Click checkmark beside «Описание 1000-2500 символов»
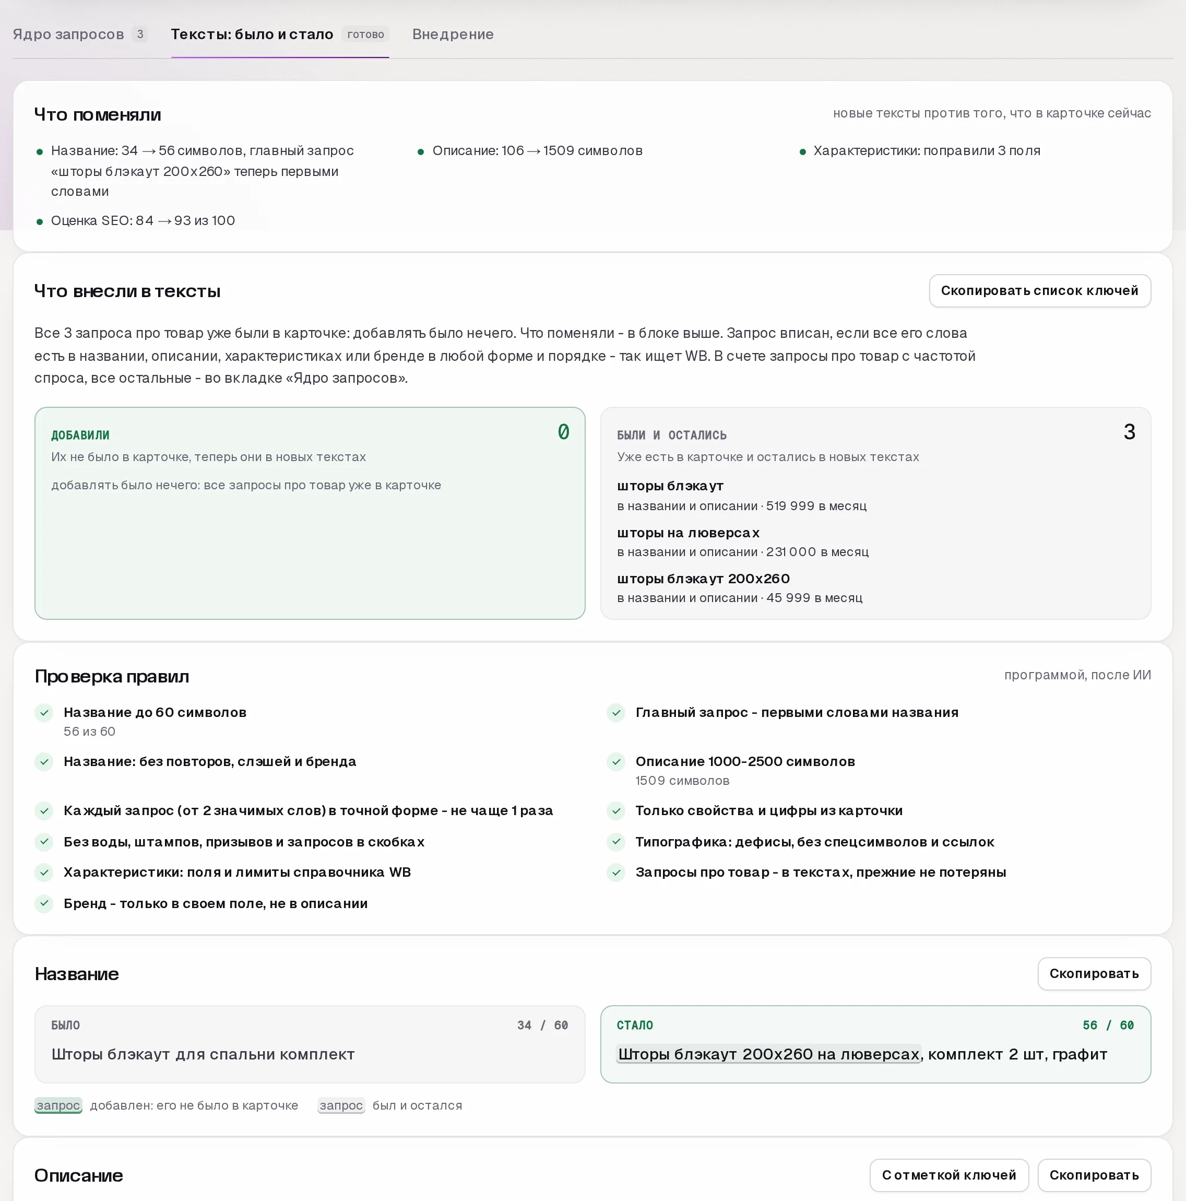Viewport: 1186px width, 1201px height. (616, 761)
